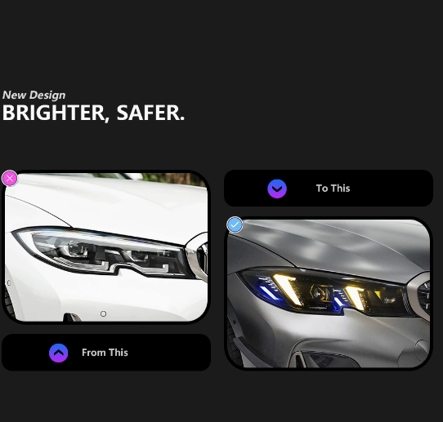The width and height of the screenshot is (443, 422).
Task: Click the grey car's lower air intake
Action: (x=325, y=360)
